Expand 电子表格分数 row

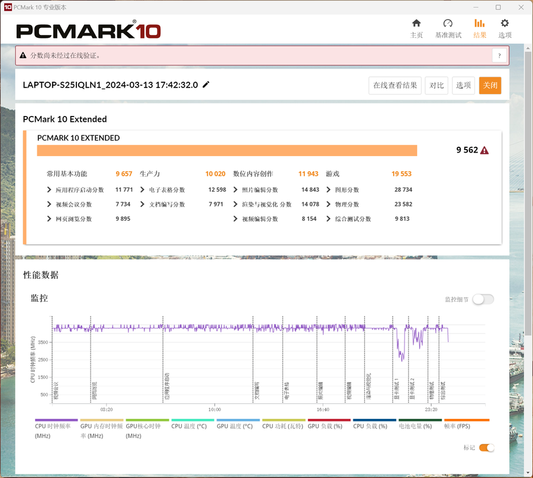[142, 189]
